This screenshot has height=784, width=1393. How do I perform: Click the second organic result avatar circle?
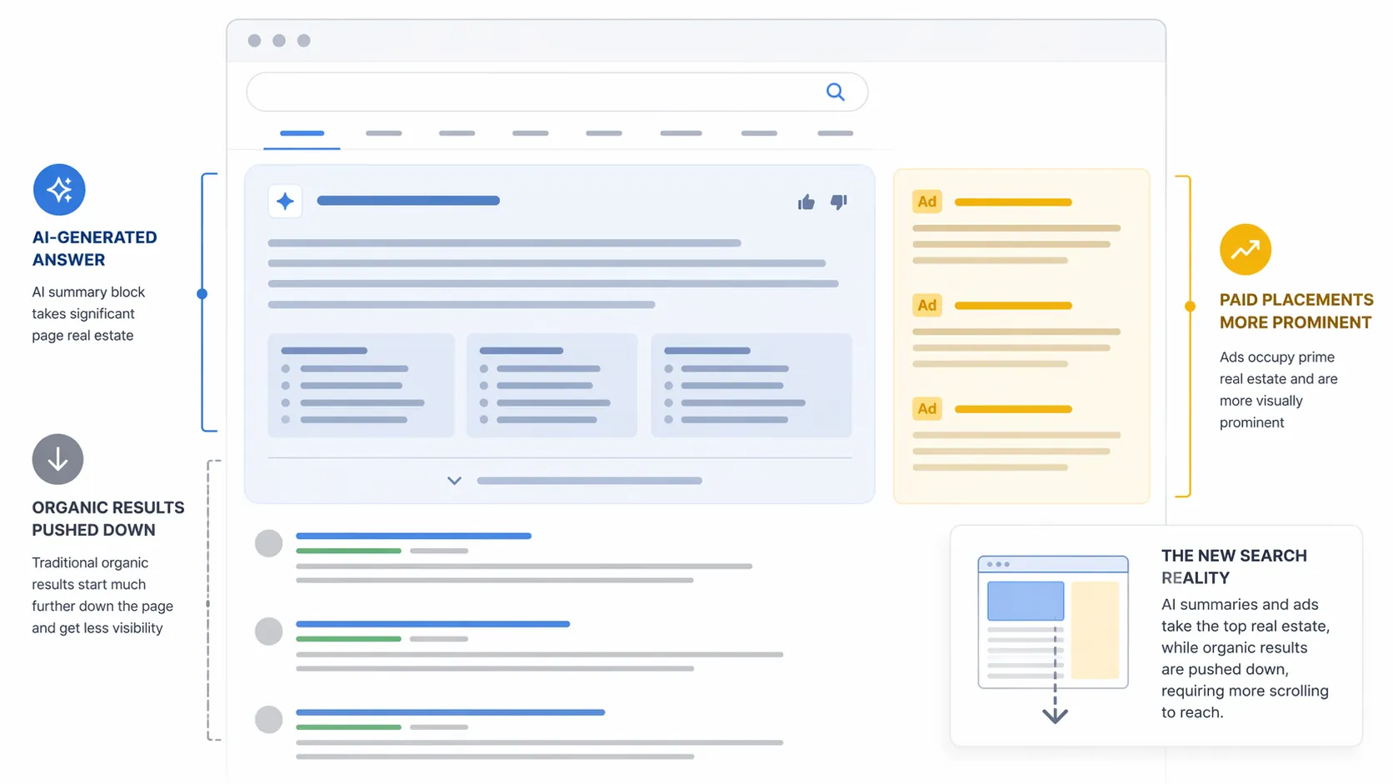pos(268,632)
